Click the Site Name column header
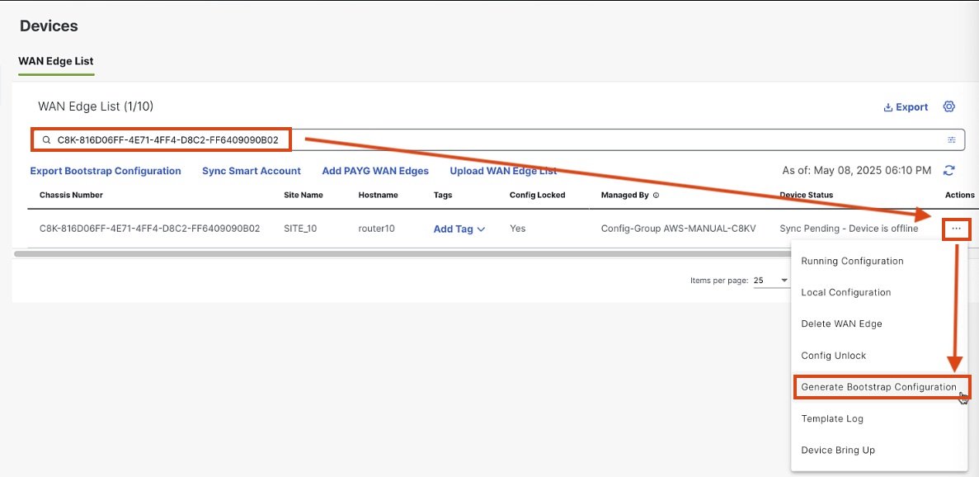This screenshot has height=477, width=979. pos(303,195)
